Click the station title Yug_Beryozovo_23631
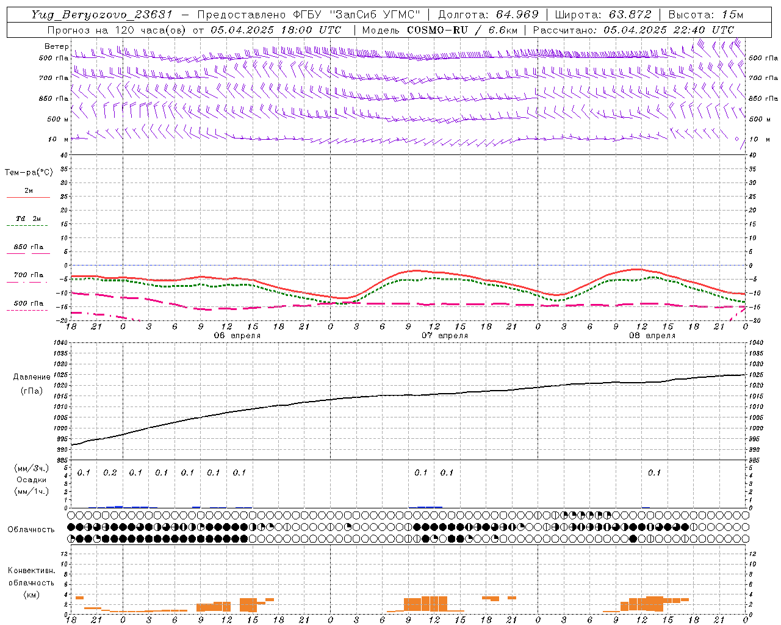This screenshot has height=625, width=781. tap(102, 15)
